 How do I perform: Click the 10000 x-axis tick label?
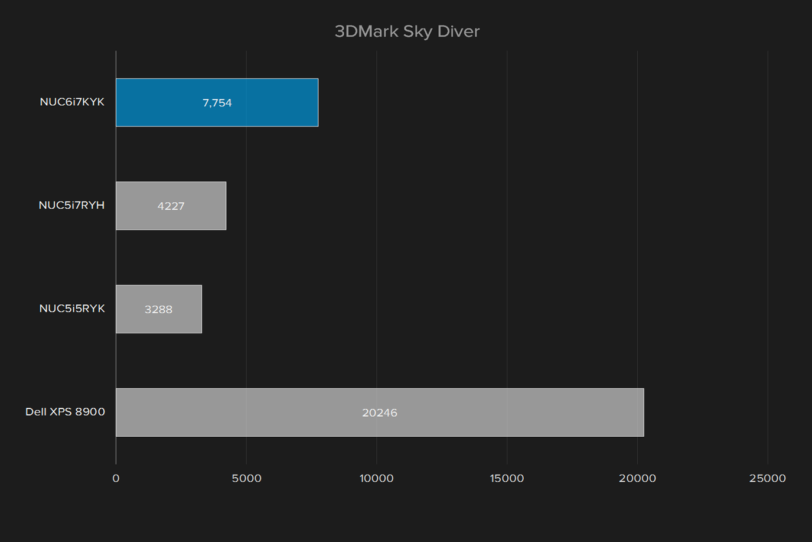pyautogui.click(x=377, y=478)
